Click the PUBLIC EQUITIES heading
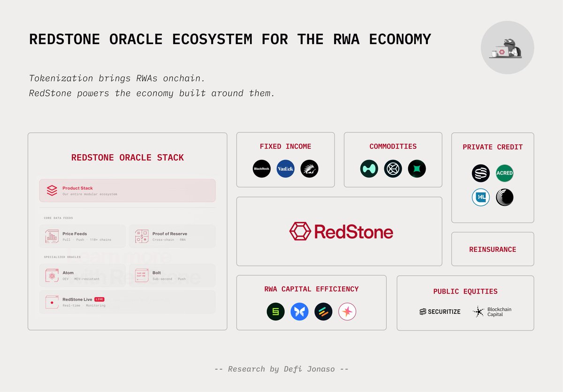This screenshot has height=392, width=563. [465, 291]
